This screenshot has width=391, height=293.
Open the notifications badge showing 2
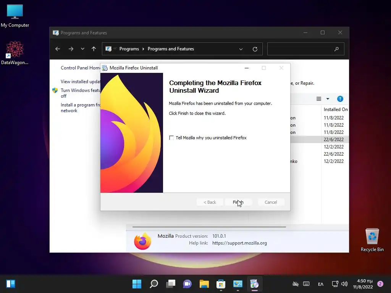point(380,284)
